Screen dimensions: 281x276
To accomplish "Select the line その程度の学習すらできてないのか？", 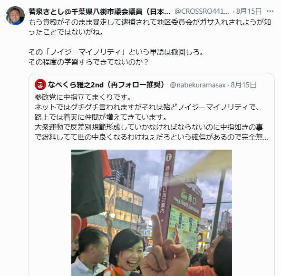I will [88, 62].
